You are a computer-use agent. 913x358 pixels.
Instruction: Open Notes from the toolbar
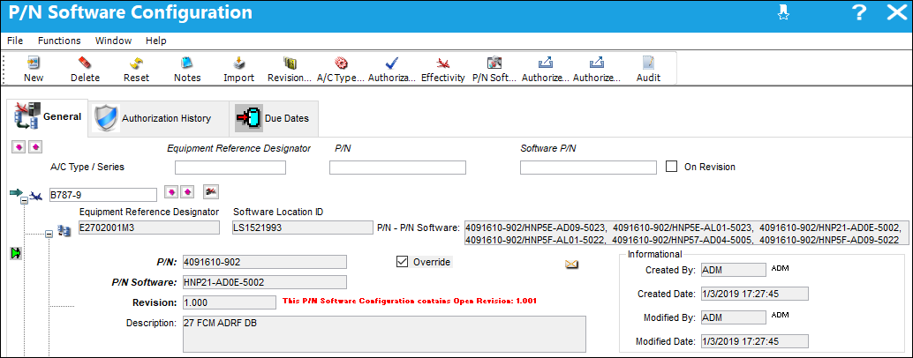tap(187, 69)
